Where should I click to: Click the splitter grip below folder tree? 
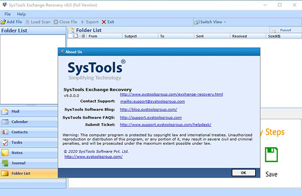point(31,105)
